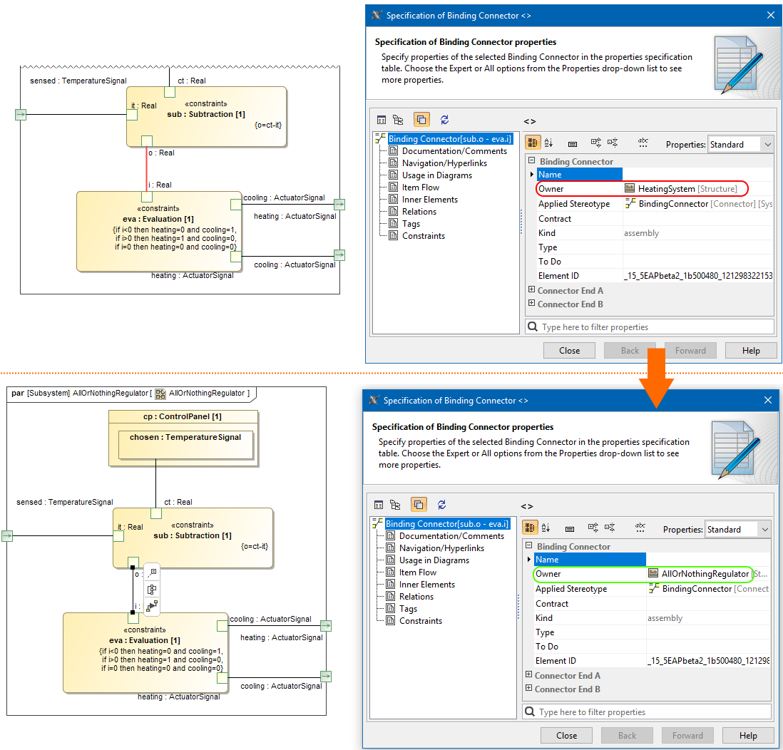The width and height of the screenshot is (783, 750).
Task: Click the tree view icon in lower dialog
Action: click(x=395, y=505)
